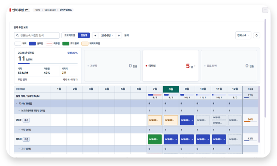This screenshot has height=166, width=277.
Task: Open 양O준 September blue SK assignment block
Action: click(187, 120)
